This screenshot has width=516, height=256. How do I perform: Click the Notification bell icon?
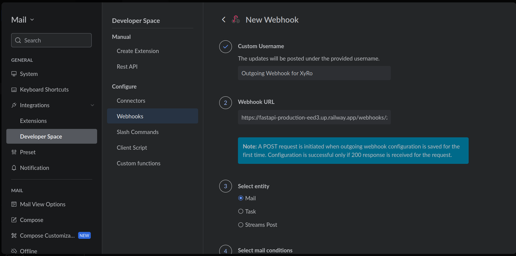14,168
